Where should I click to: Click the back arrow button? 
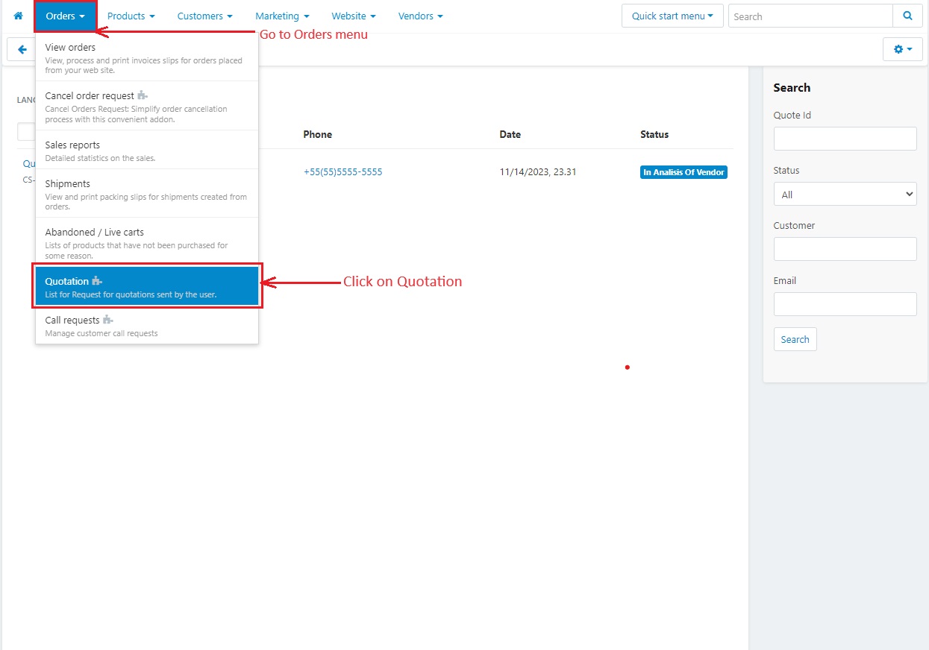pyautogui.click(x=22, y=49)
